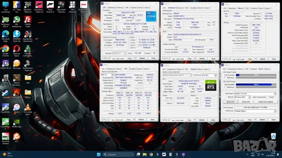Image resolution: width=282 pixels, height=158 pixels.
Task: Click Validate in the CPU tab window
Action: pos(142,58)
